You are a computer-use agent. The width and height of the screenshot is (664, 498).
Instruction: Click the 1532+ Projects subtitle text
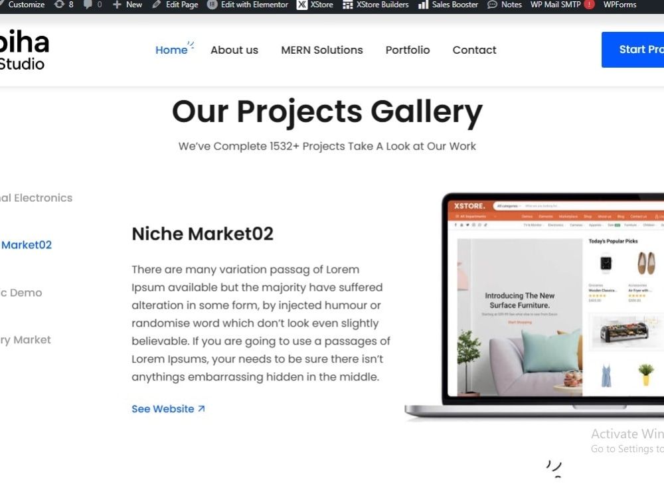[327, 146]
